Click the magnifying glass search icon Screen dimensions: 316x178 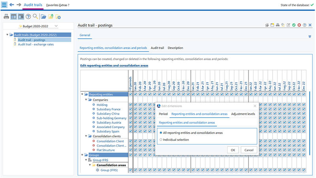click(x=35, y=16)
